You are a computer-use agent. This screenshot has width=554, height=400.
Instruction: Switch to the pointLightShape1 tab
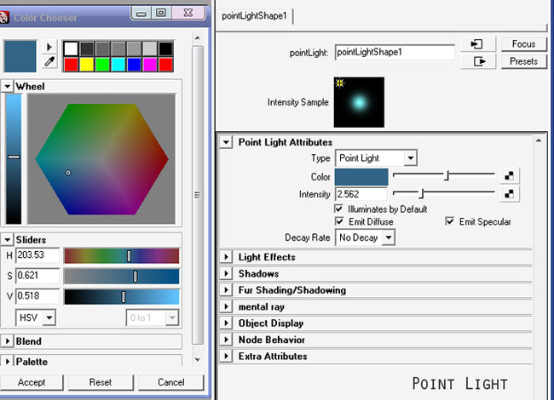254,16
